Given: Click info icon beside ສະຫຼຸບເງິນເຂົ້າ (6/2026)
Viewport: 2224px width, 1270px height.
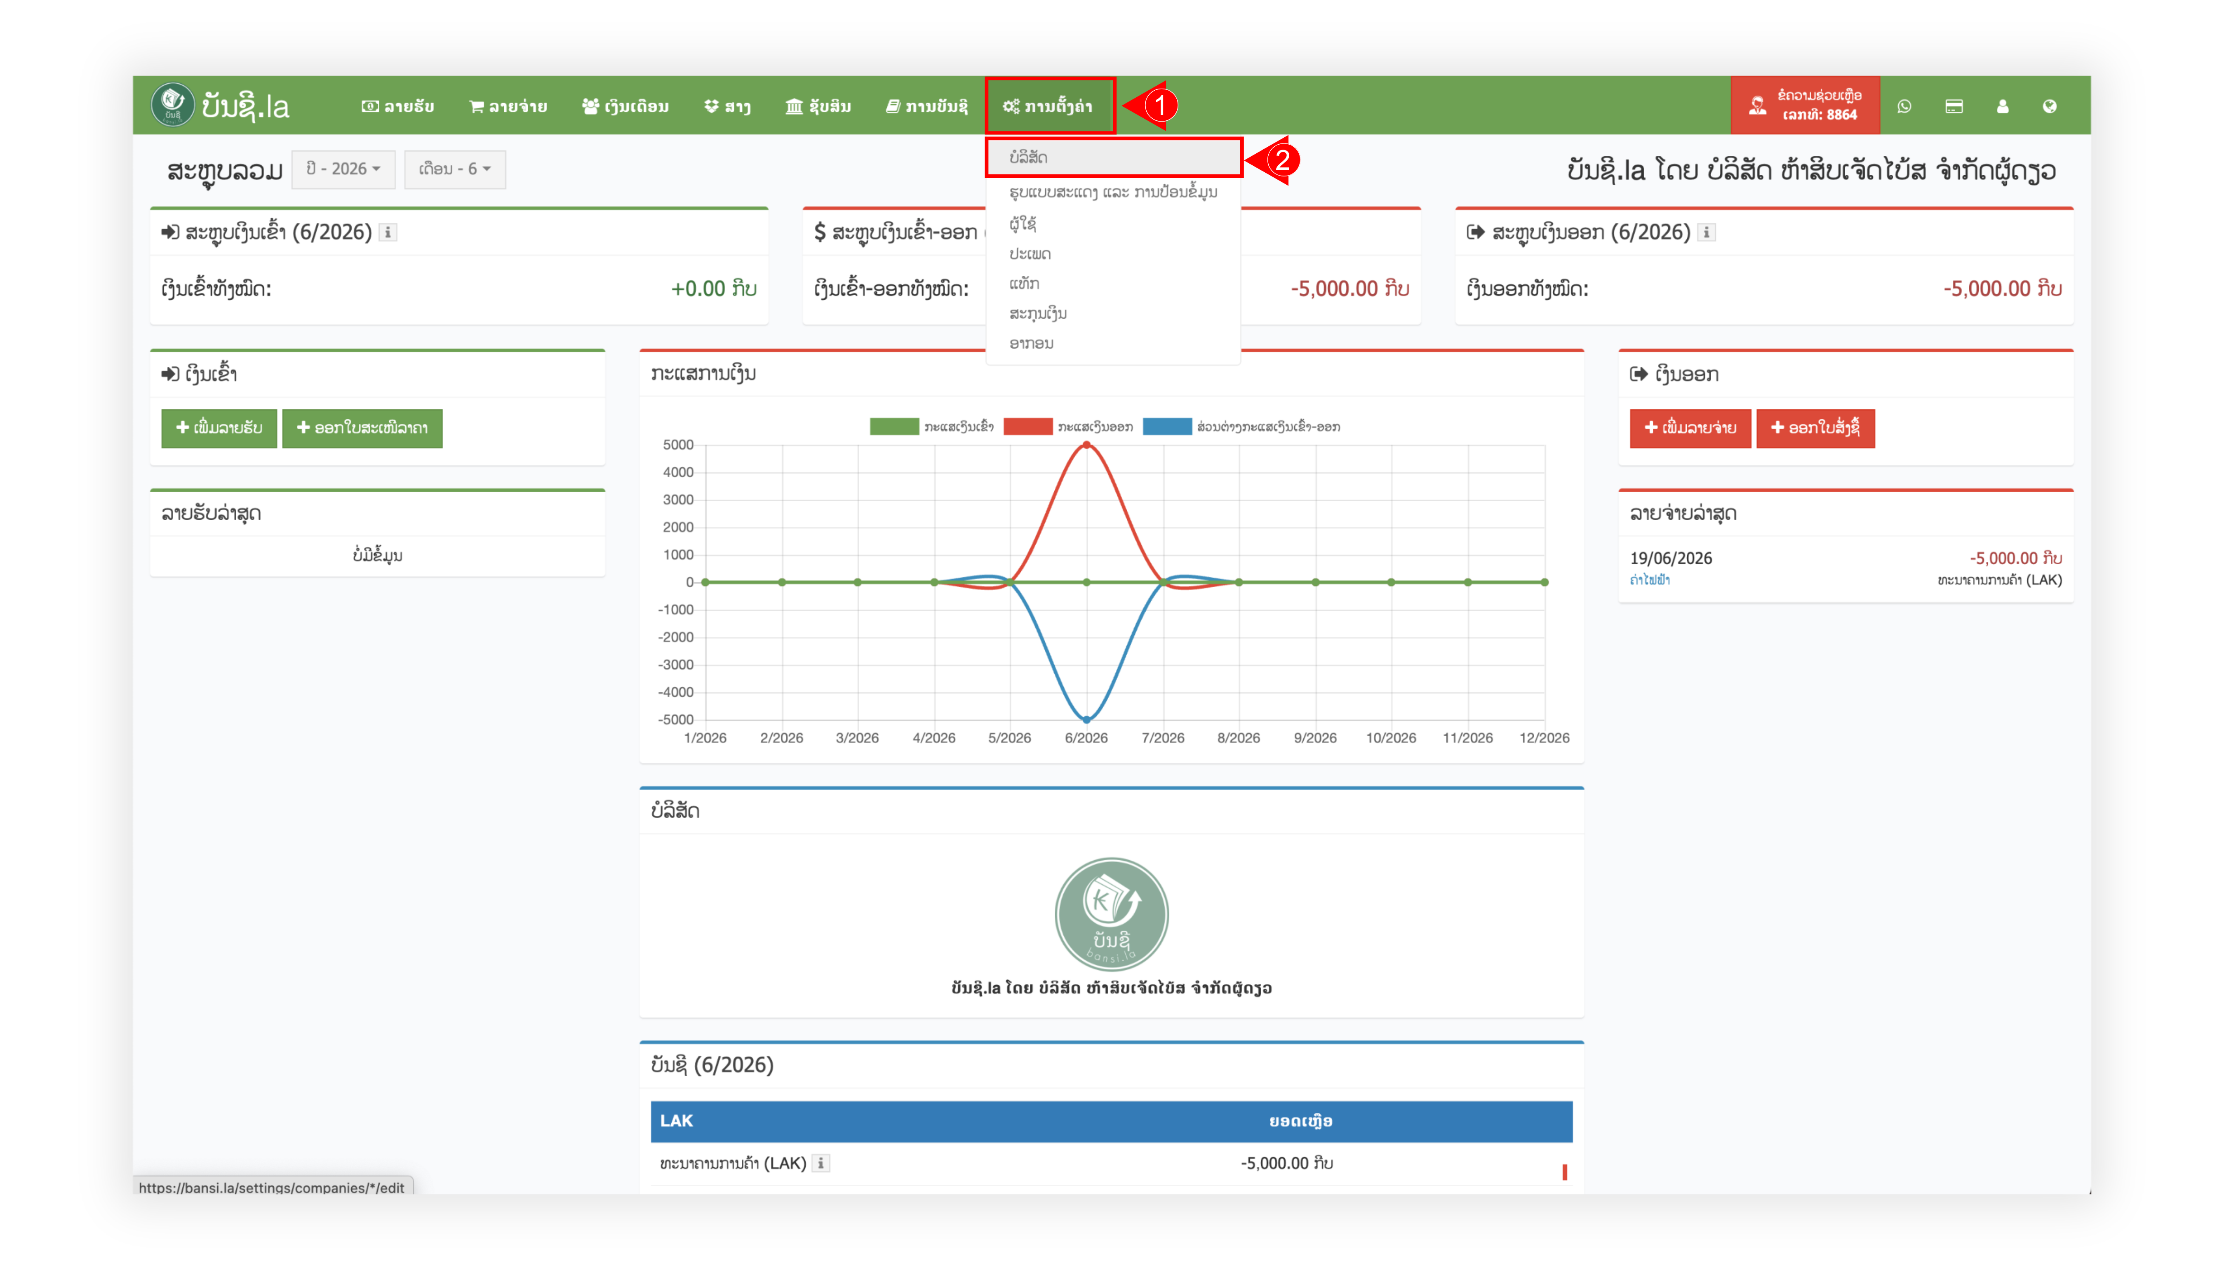Looking at the screenshot, I should (x=388, y=232).
